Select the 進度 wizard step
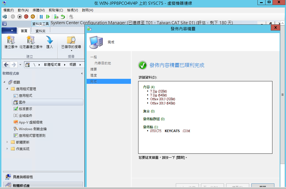Image resolution: width=286 pixels, height=189 pixels. (x=94, y=75)
